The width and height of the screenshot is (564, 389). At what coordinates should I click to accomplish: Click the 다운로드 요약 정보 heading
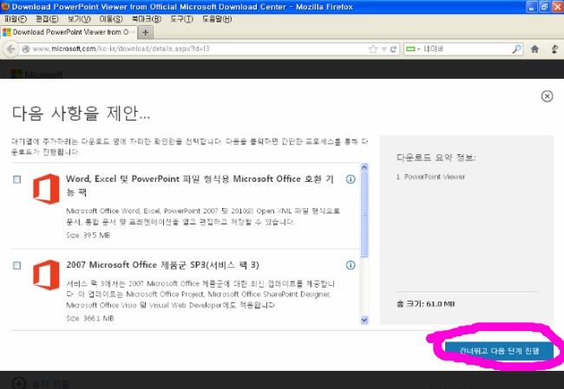[436, 158]
